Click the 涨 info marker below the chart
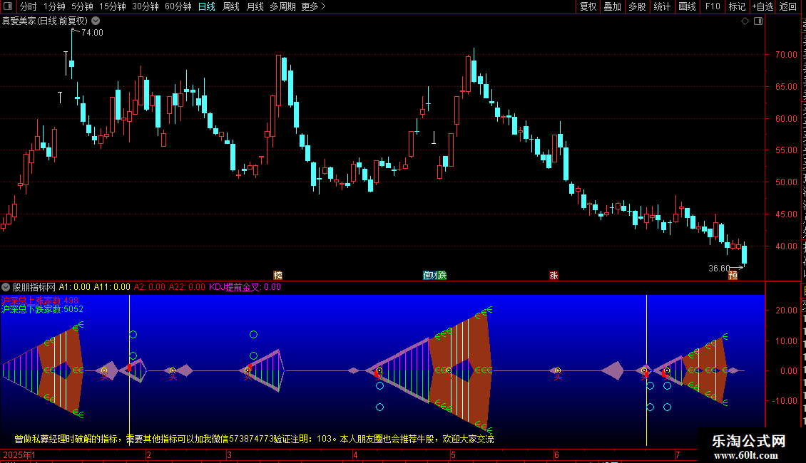This screenshot has width=806, height=463. (554, 275)
